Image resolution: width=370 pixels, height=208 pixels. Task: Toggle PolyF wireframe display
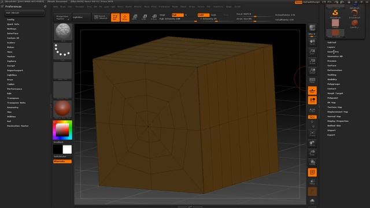click(312, 172)
